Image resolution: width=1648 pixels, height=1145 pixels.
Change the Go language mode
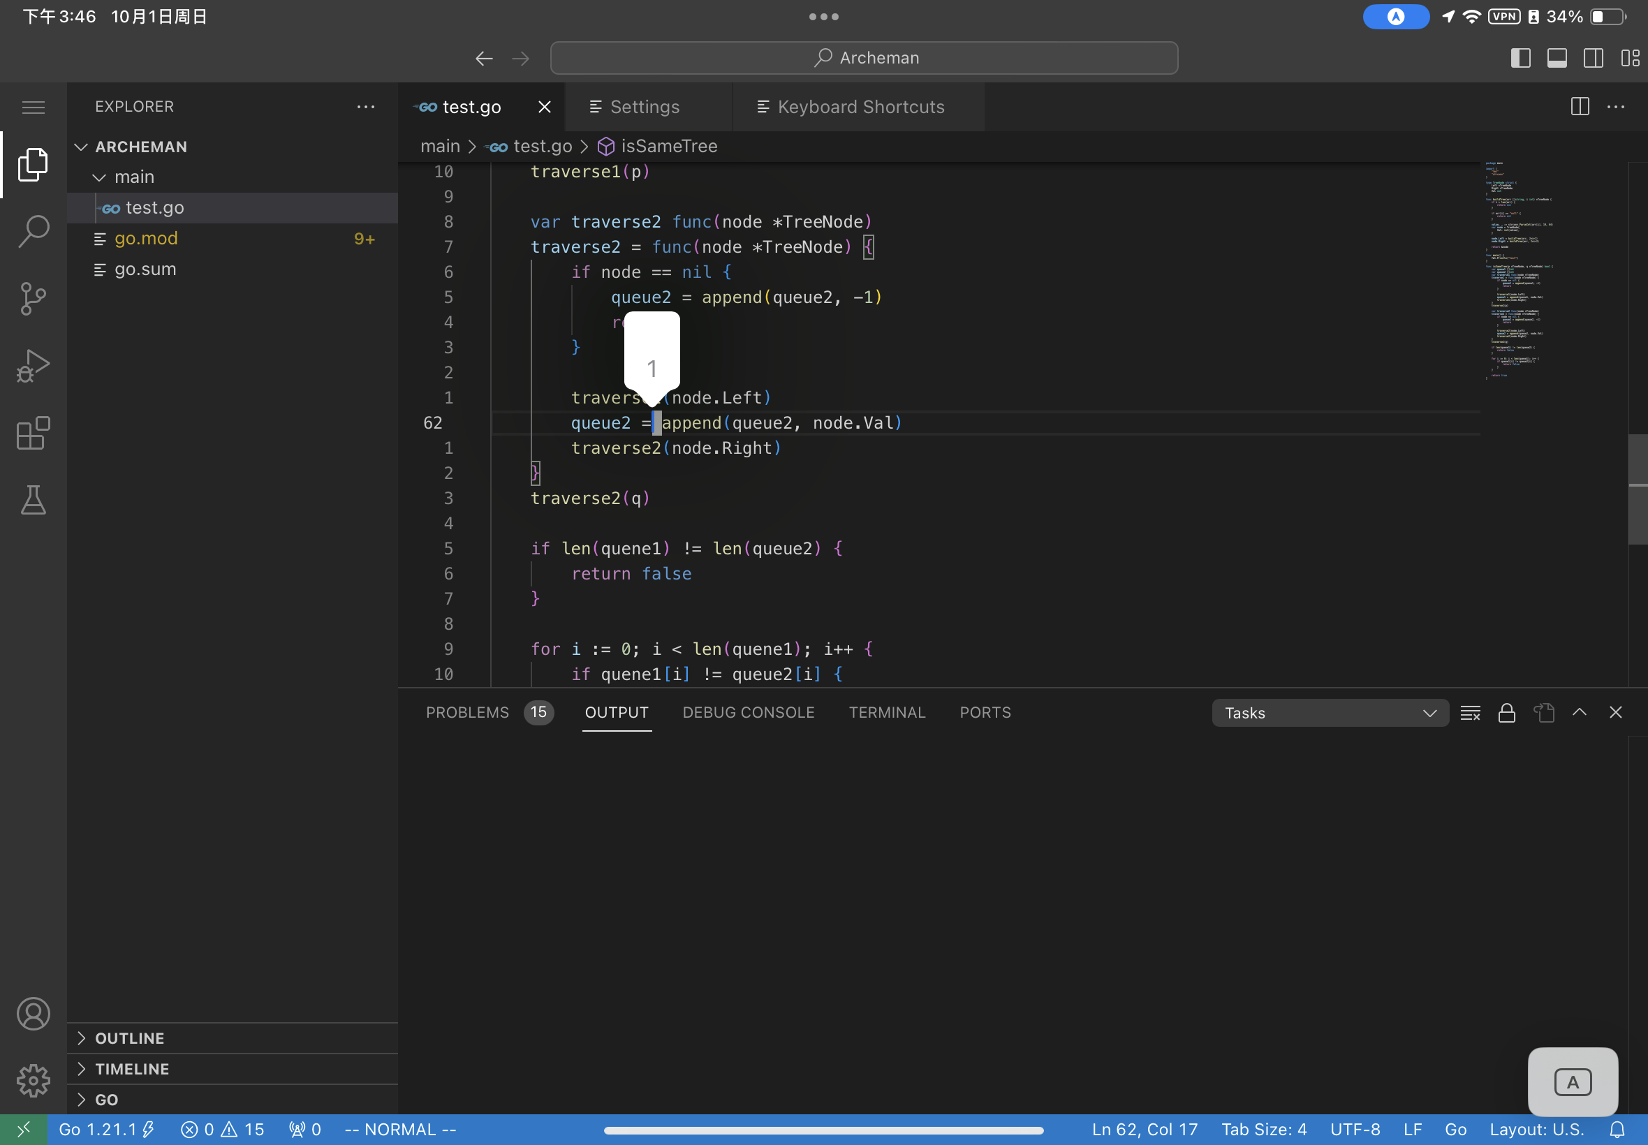coord(1455,1130)
